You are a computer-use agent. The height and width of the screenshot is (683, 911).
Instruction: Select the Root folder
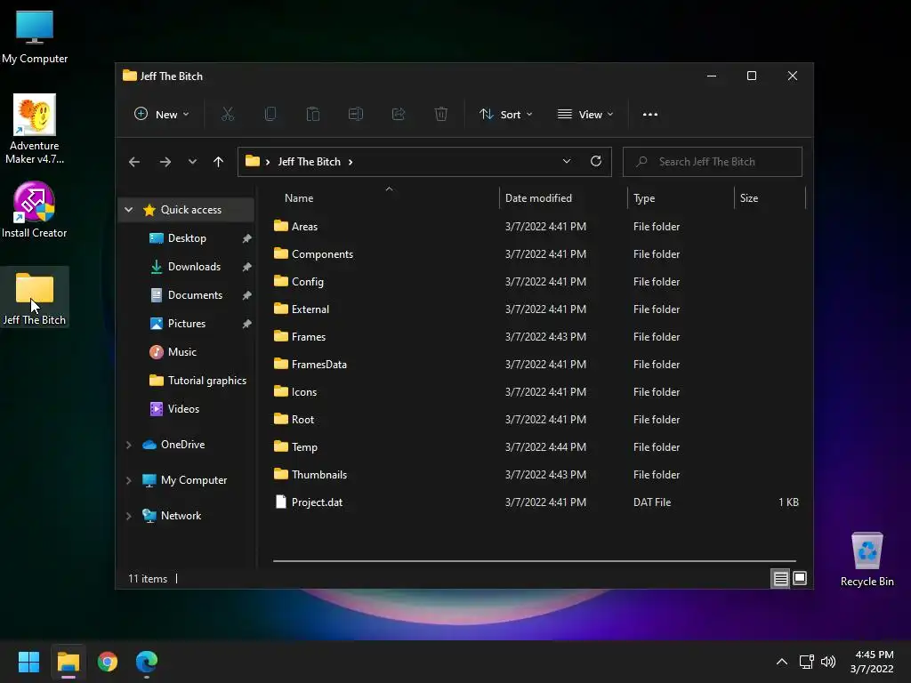(536, 420)
